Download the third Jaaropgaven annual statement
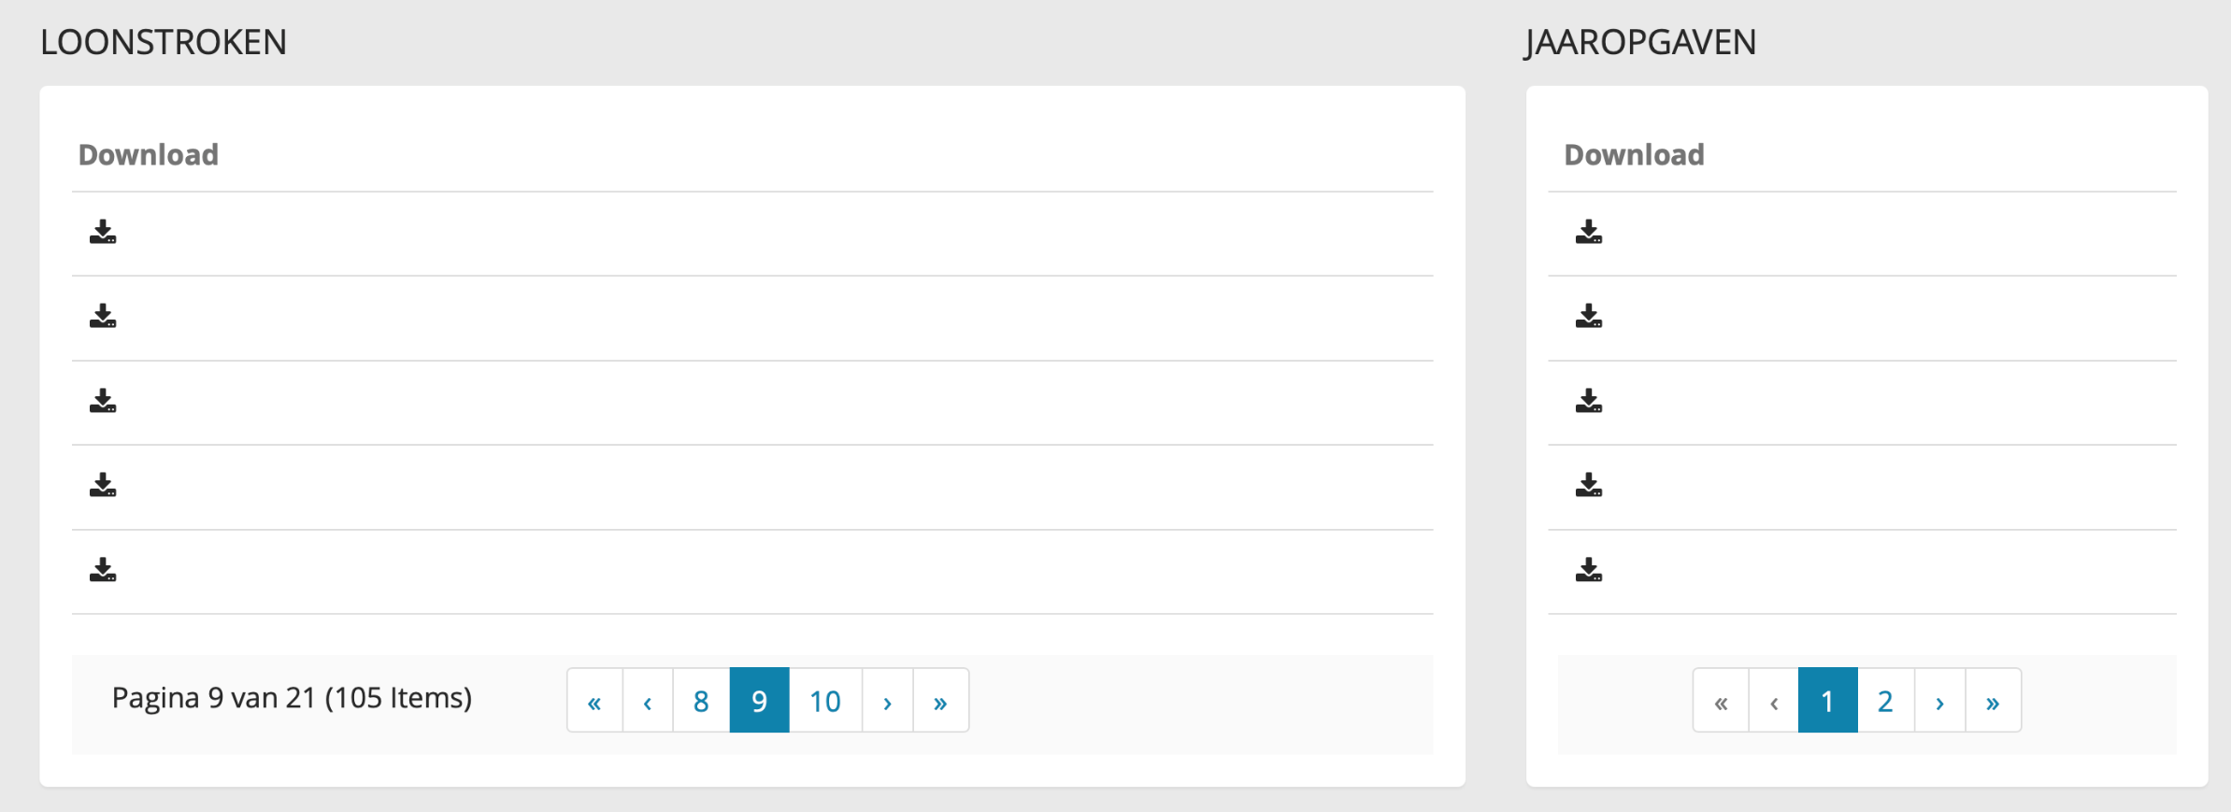Screen dimensions: 2231x812 (1588, 401)
